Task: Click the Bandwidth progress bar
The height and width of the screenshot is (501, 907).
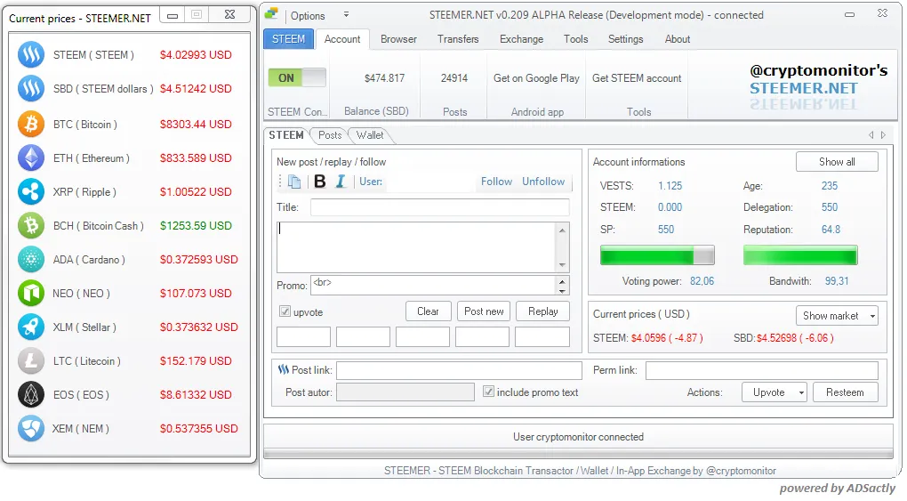Action: pyautogui.click(x=800, y=255)
